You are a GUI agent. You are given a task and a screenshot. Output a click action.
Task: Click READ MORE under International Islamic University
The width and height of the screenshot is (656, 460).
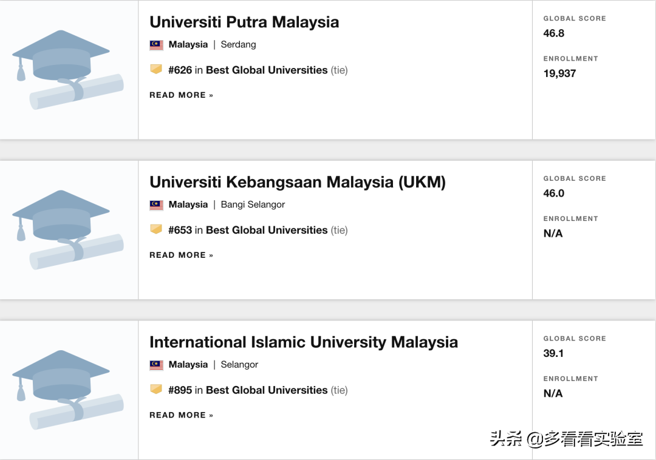pyautogui.click(x=181, y=416)
